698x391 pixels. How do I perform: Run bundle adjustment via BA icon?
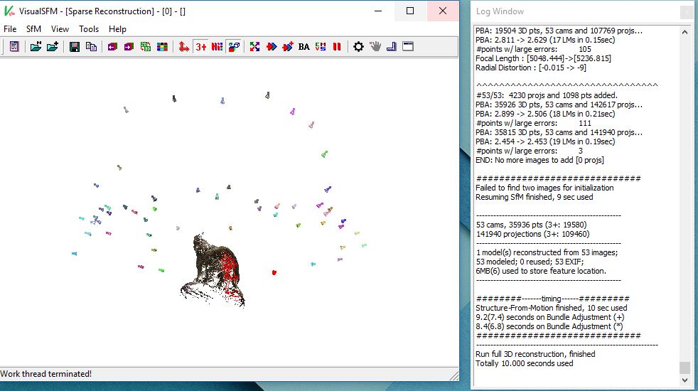click(304, 47)
